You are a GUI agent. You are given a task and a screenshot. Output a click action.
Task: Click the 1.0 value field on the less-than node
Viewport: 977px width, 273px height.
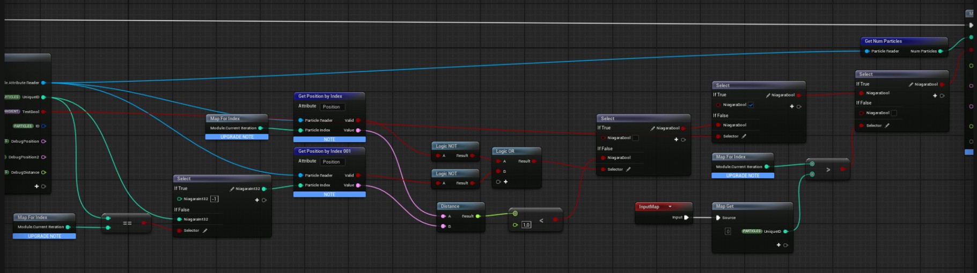coord(526,225)
